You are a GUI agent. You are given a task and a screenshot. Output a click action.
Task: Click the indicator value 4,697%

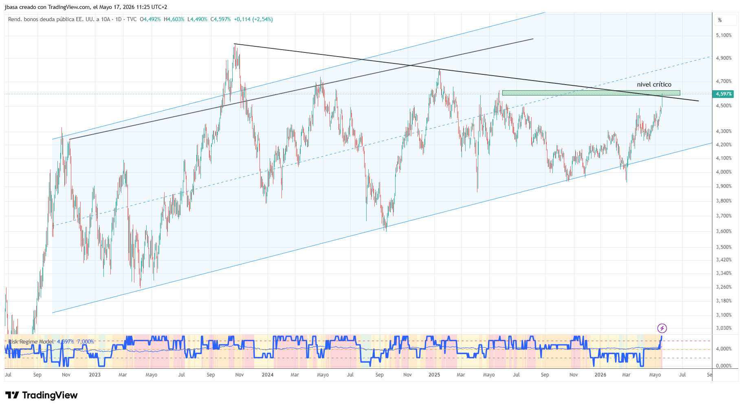pyautogui.click(x=65, y=342)
